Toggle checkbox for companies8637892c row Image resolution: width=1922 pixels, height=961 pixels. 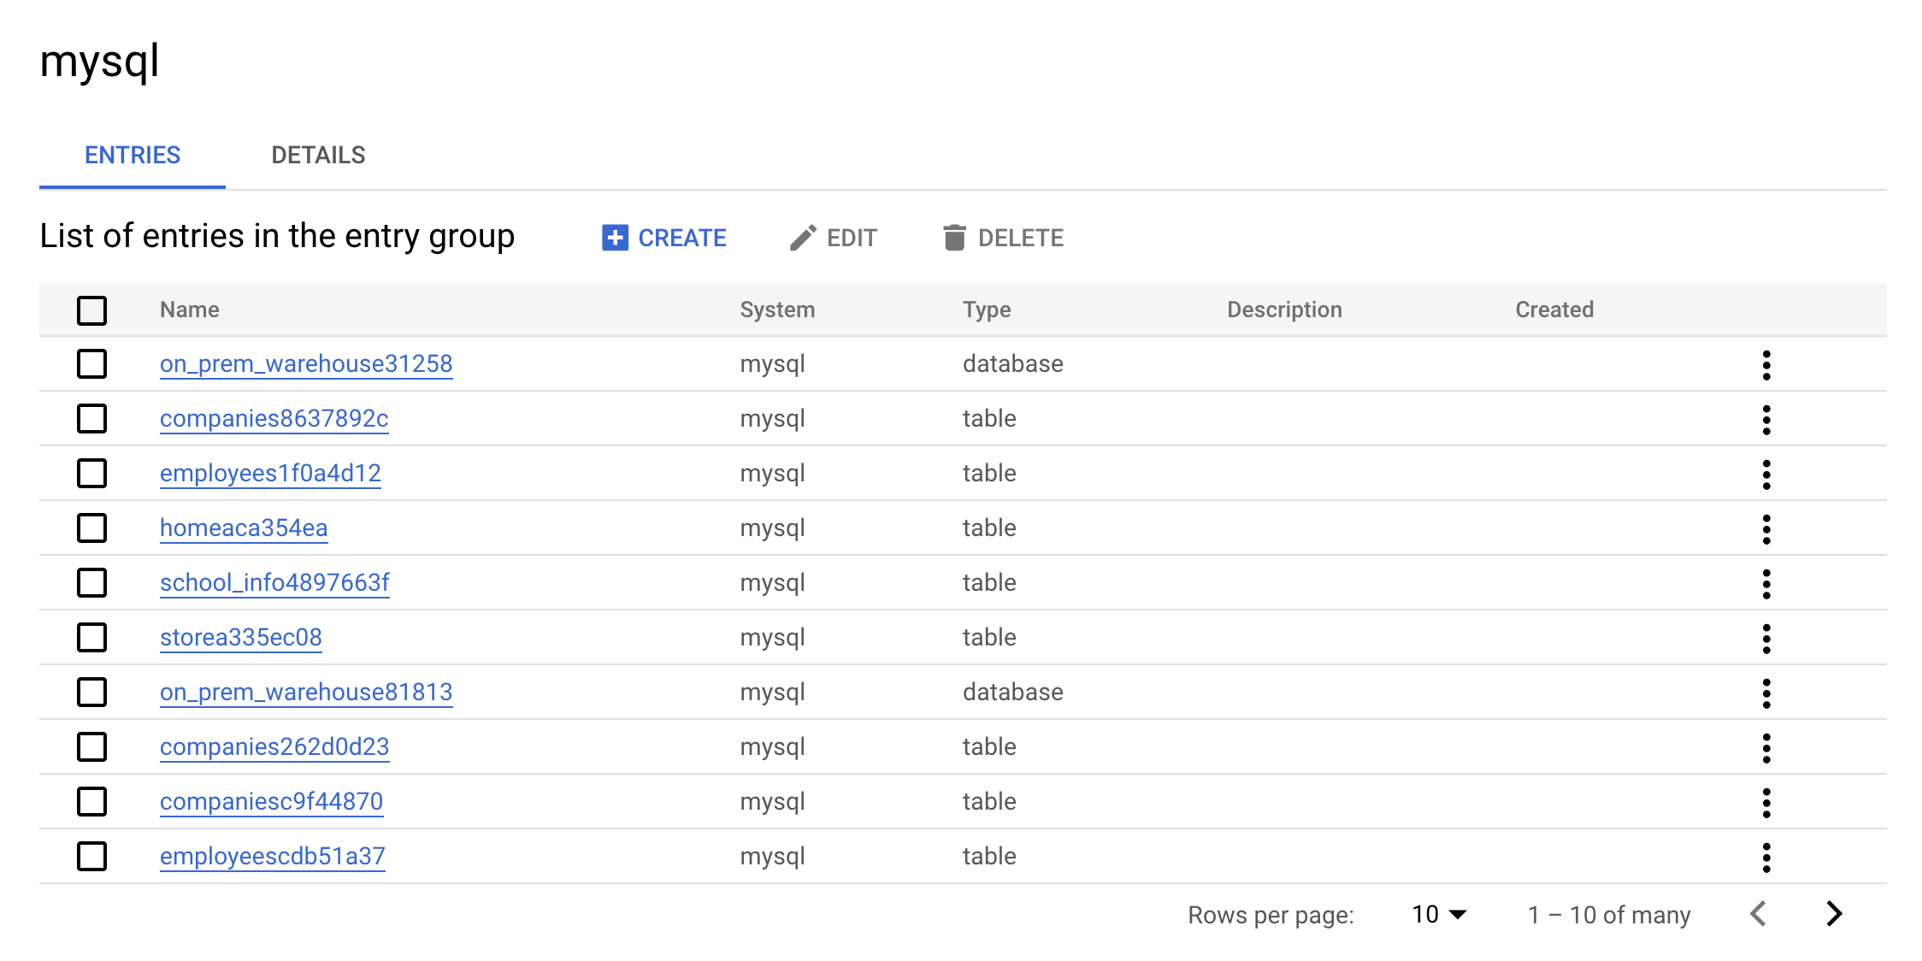point(92,418)
